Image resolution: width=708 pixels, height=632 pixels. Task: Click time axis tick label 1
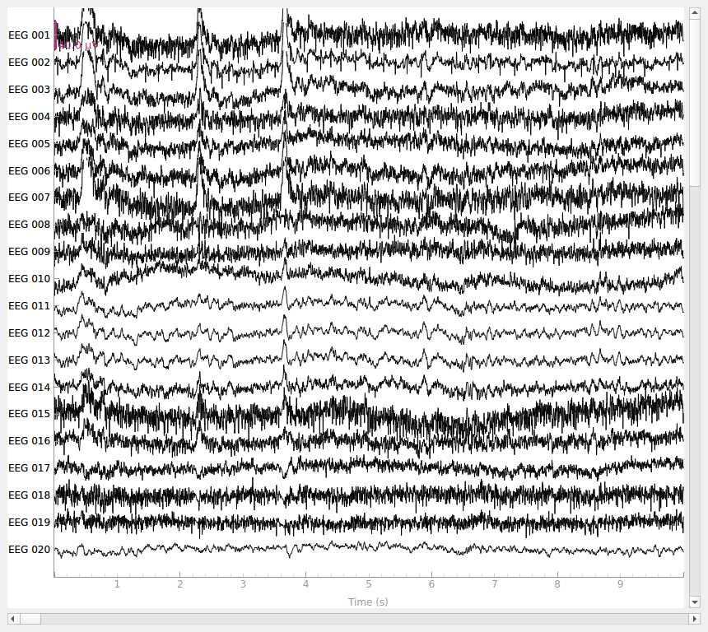tap(117, 584)
